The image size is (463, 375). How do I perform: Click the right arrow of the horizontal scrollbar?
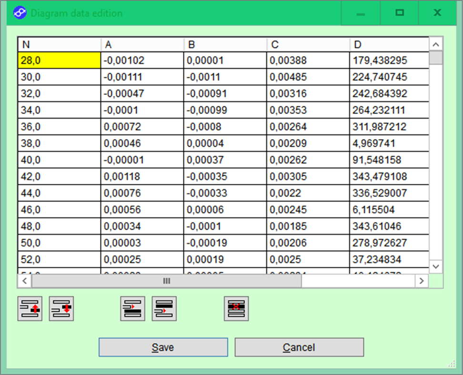422,281
